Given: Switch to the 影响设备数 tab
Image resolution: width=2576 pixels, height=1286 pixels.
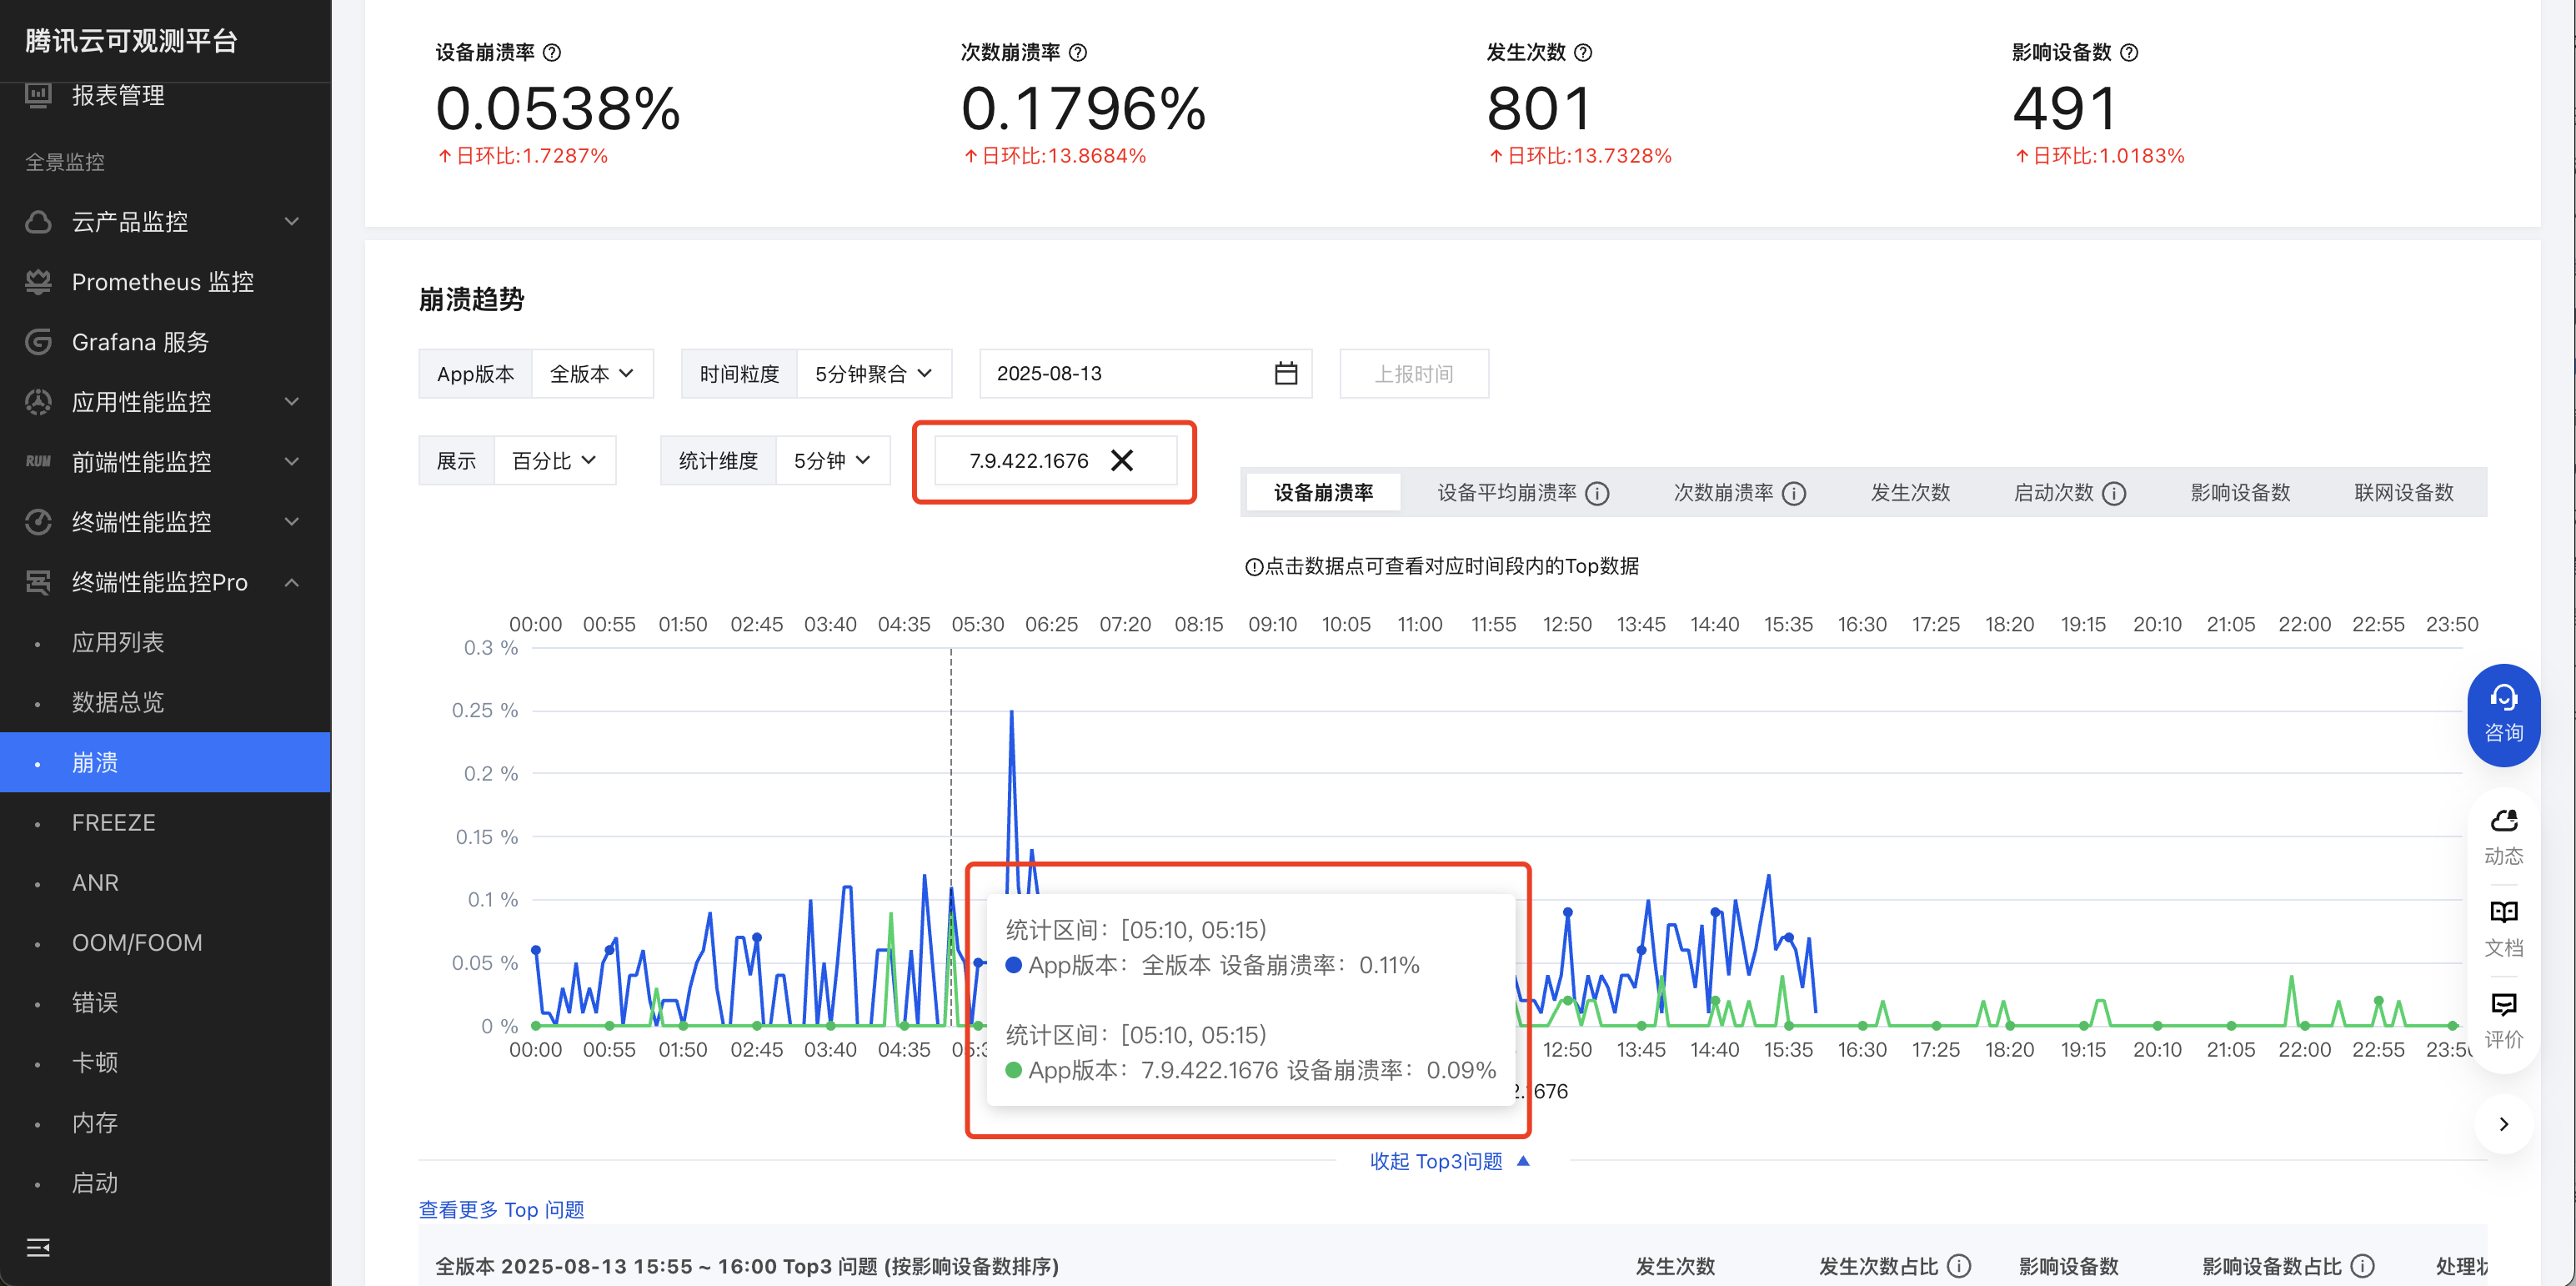Looking at the screenshot, I should pos(2239,494).
